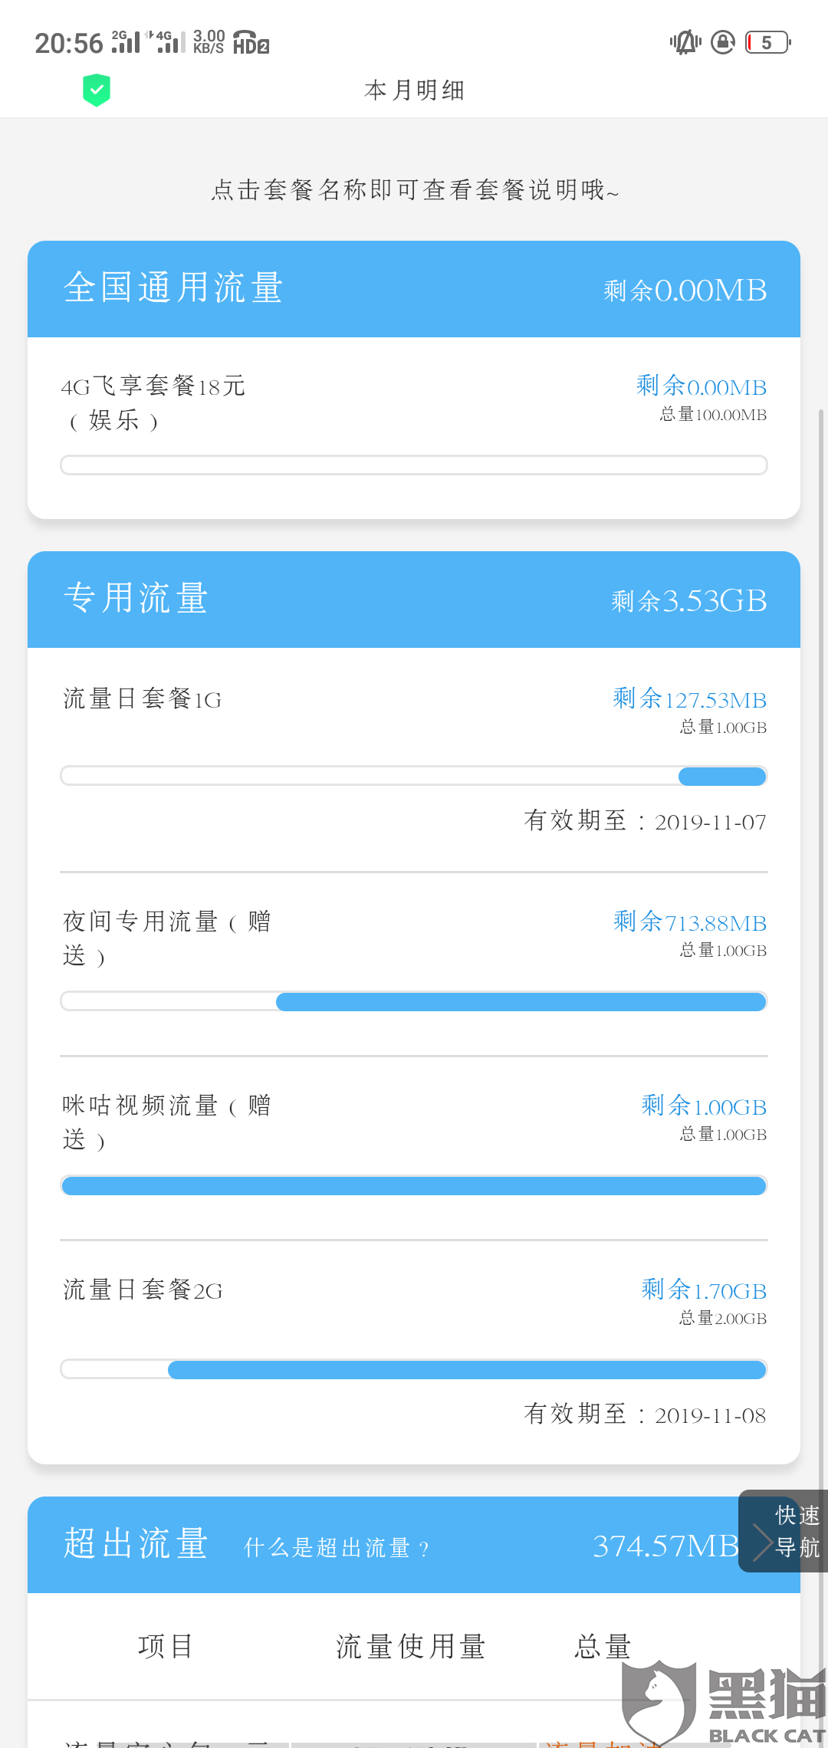Tap the 超出流量 section title
This screenshot has height=1748, width=828.
(136, 1544)
